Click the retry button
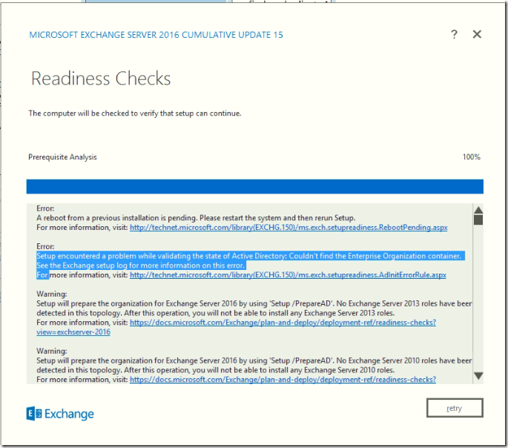The image size is (508, 448). point(455,408)
